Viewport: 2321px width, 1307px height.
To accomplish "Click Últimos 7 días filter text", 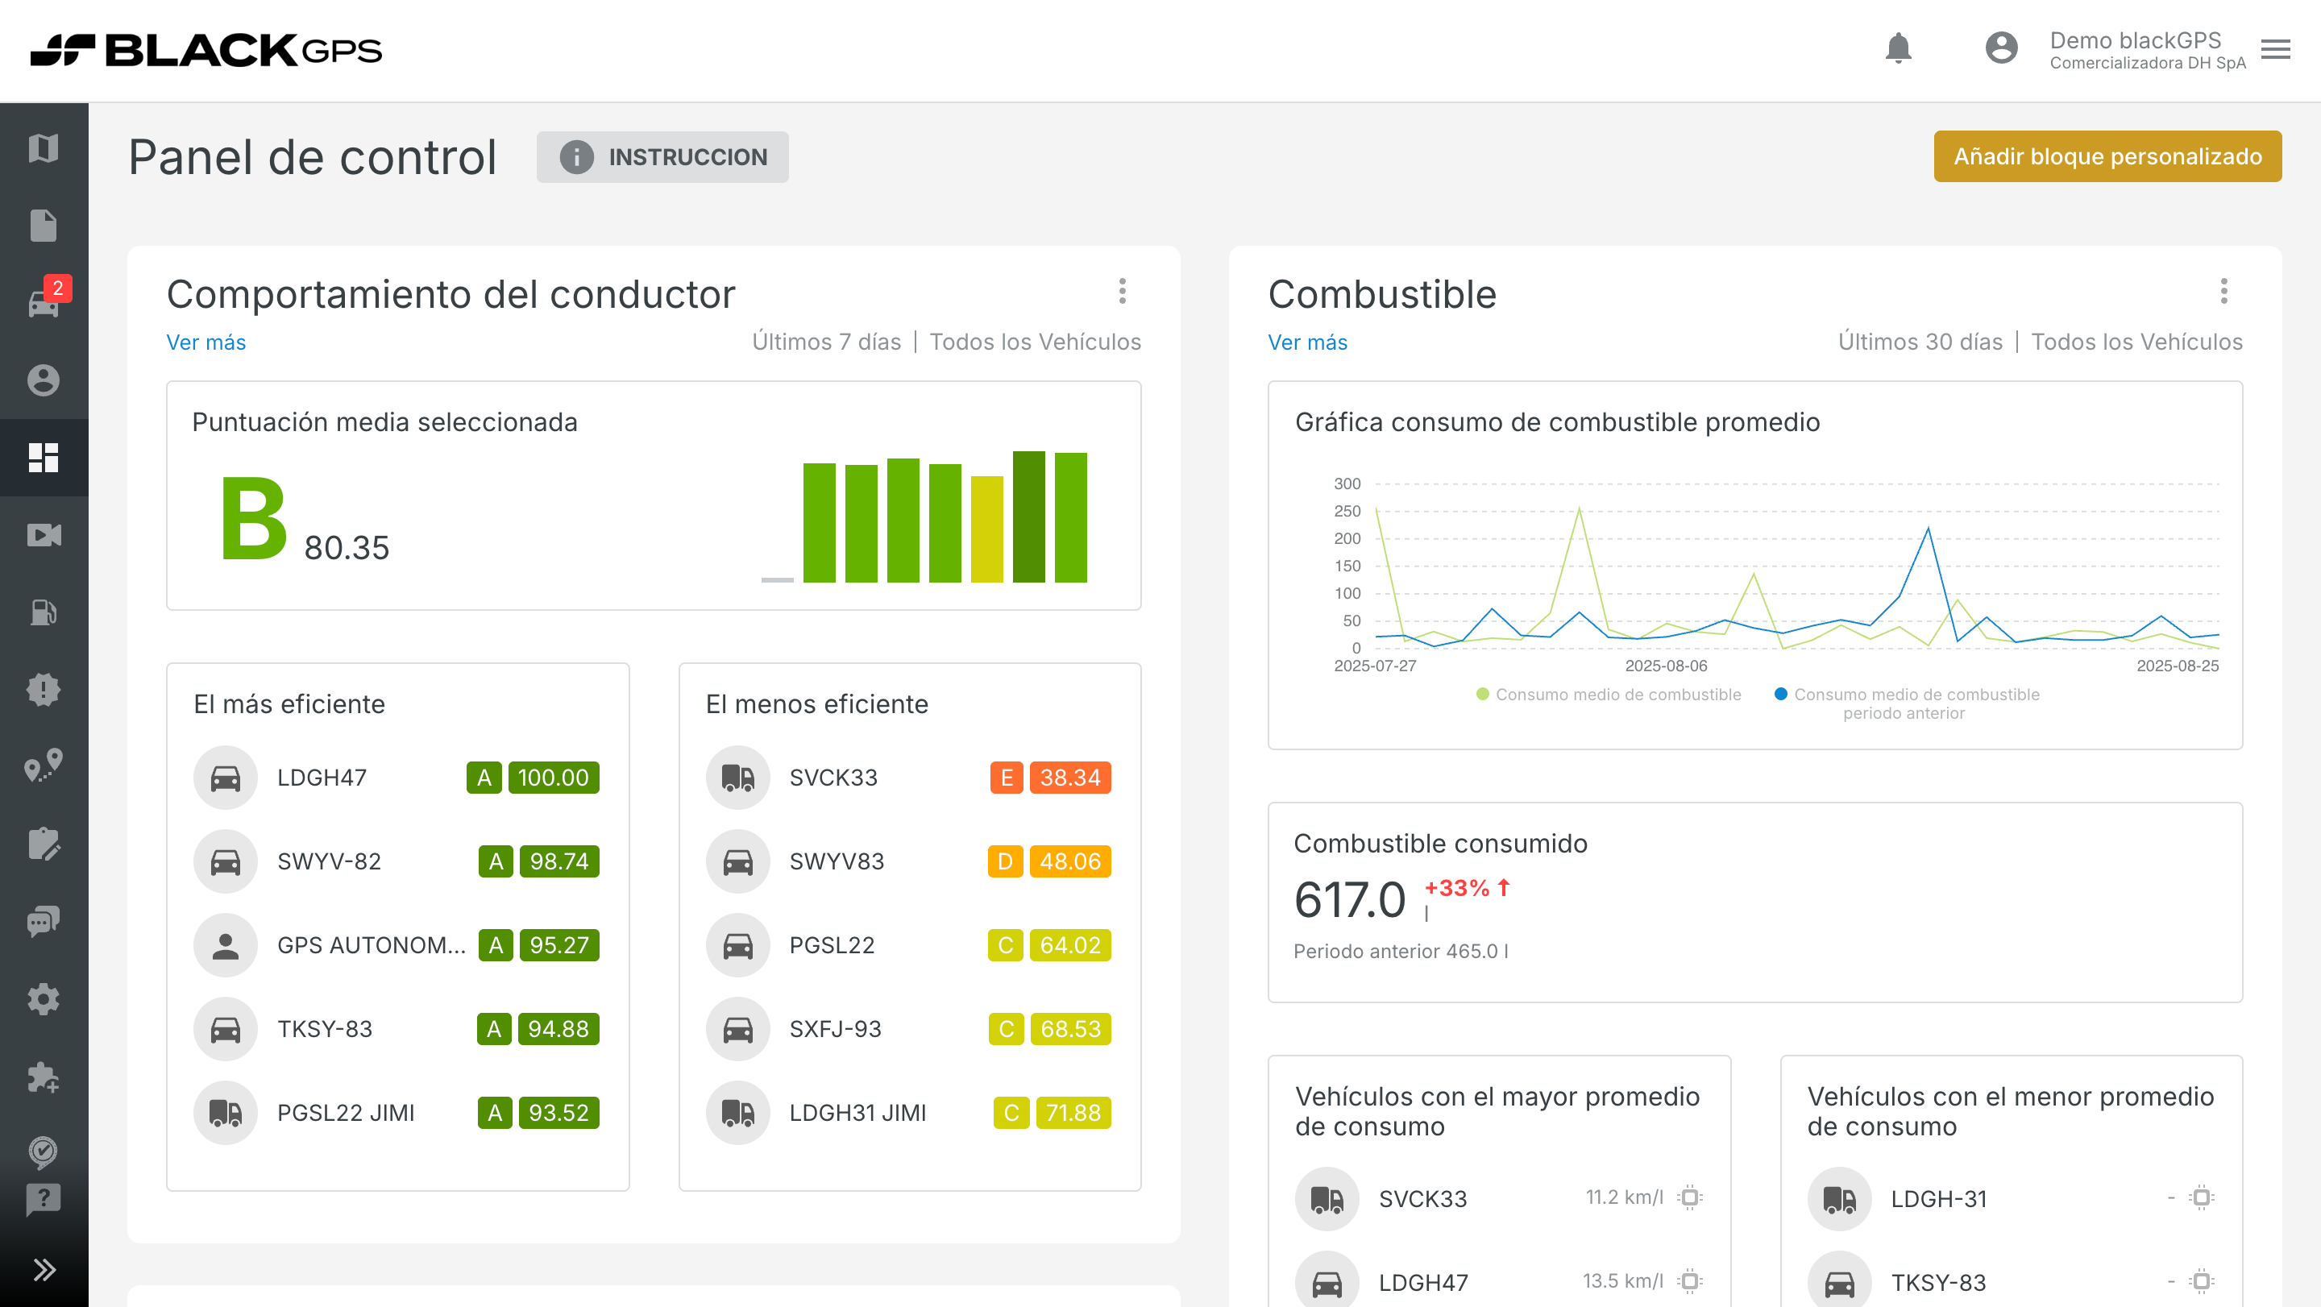I will click(x=826, y=342).
